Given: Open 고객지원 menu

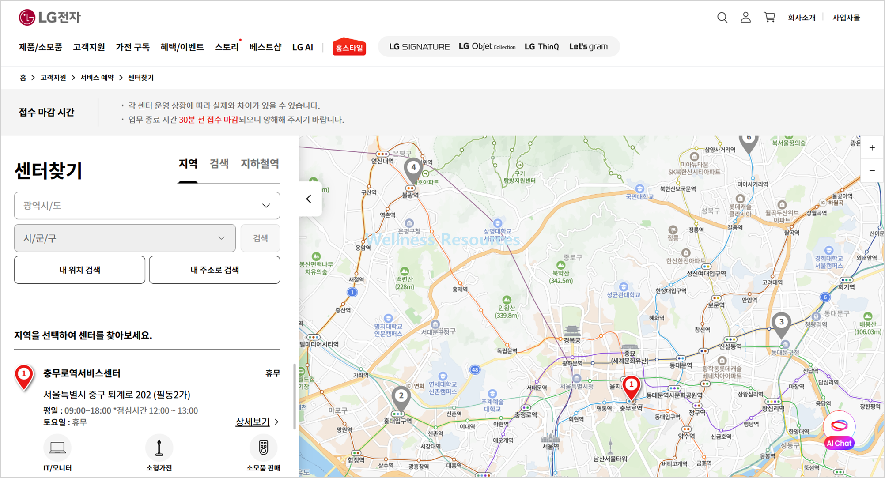Looking at the screenshot, I should (x=89, y=47).
